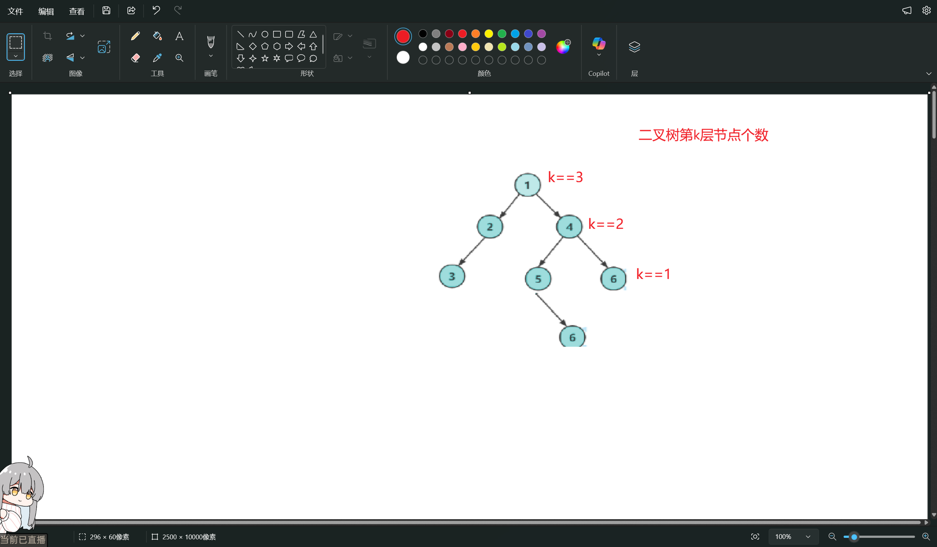Pick the green color swatch
The height and width of the screenshot is (547, 937).
(502, 34)
